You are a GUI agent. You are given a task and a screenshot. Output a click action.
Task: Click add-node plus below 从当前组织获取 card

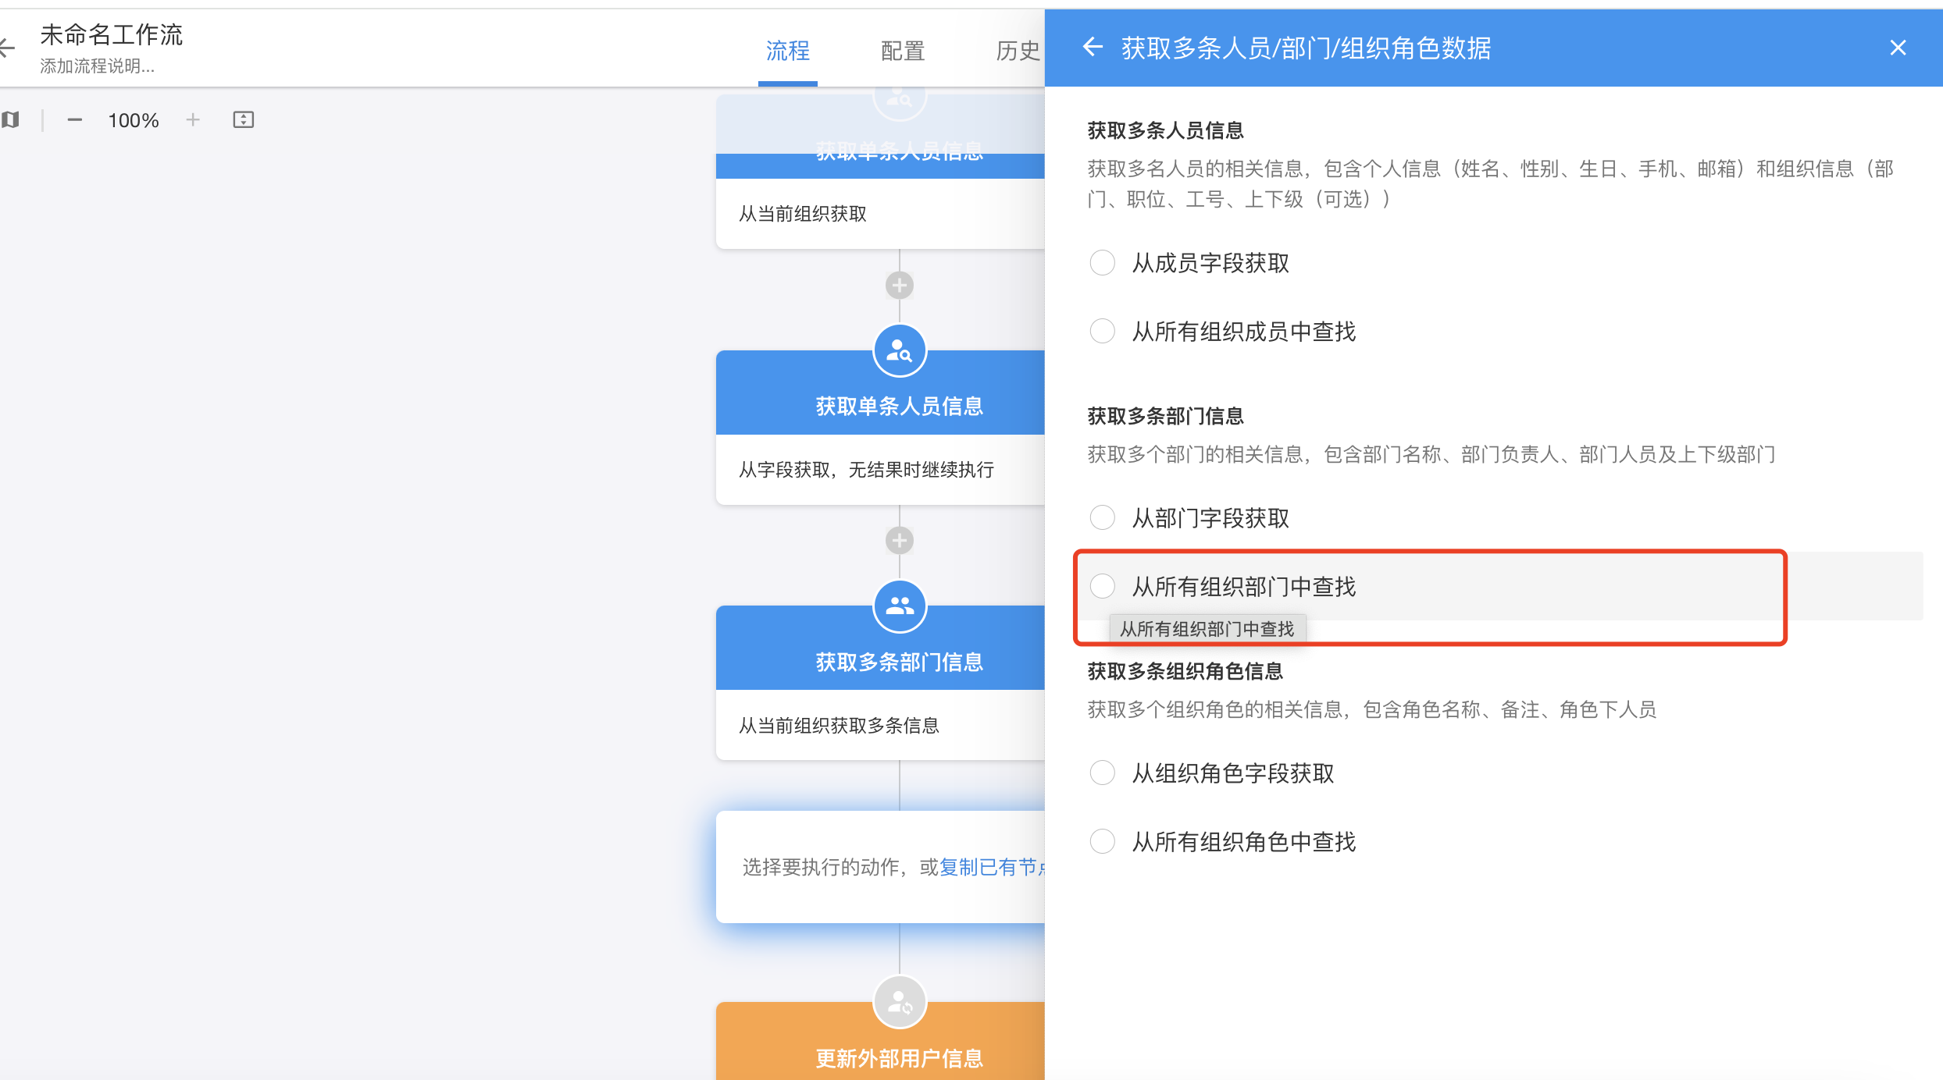[x=900, y=285]
